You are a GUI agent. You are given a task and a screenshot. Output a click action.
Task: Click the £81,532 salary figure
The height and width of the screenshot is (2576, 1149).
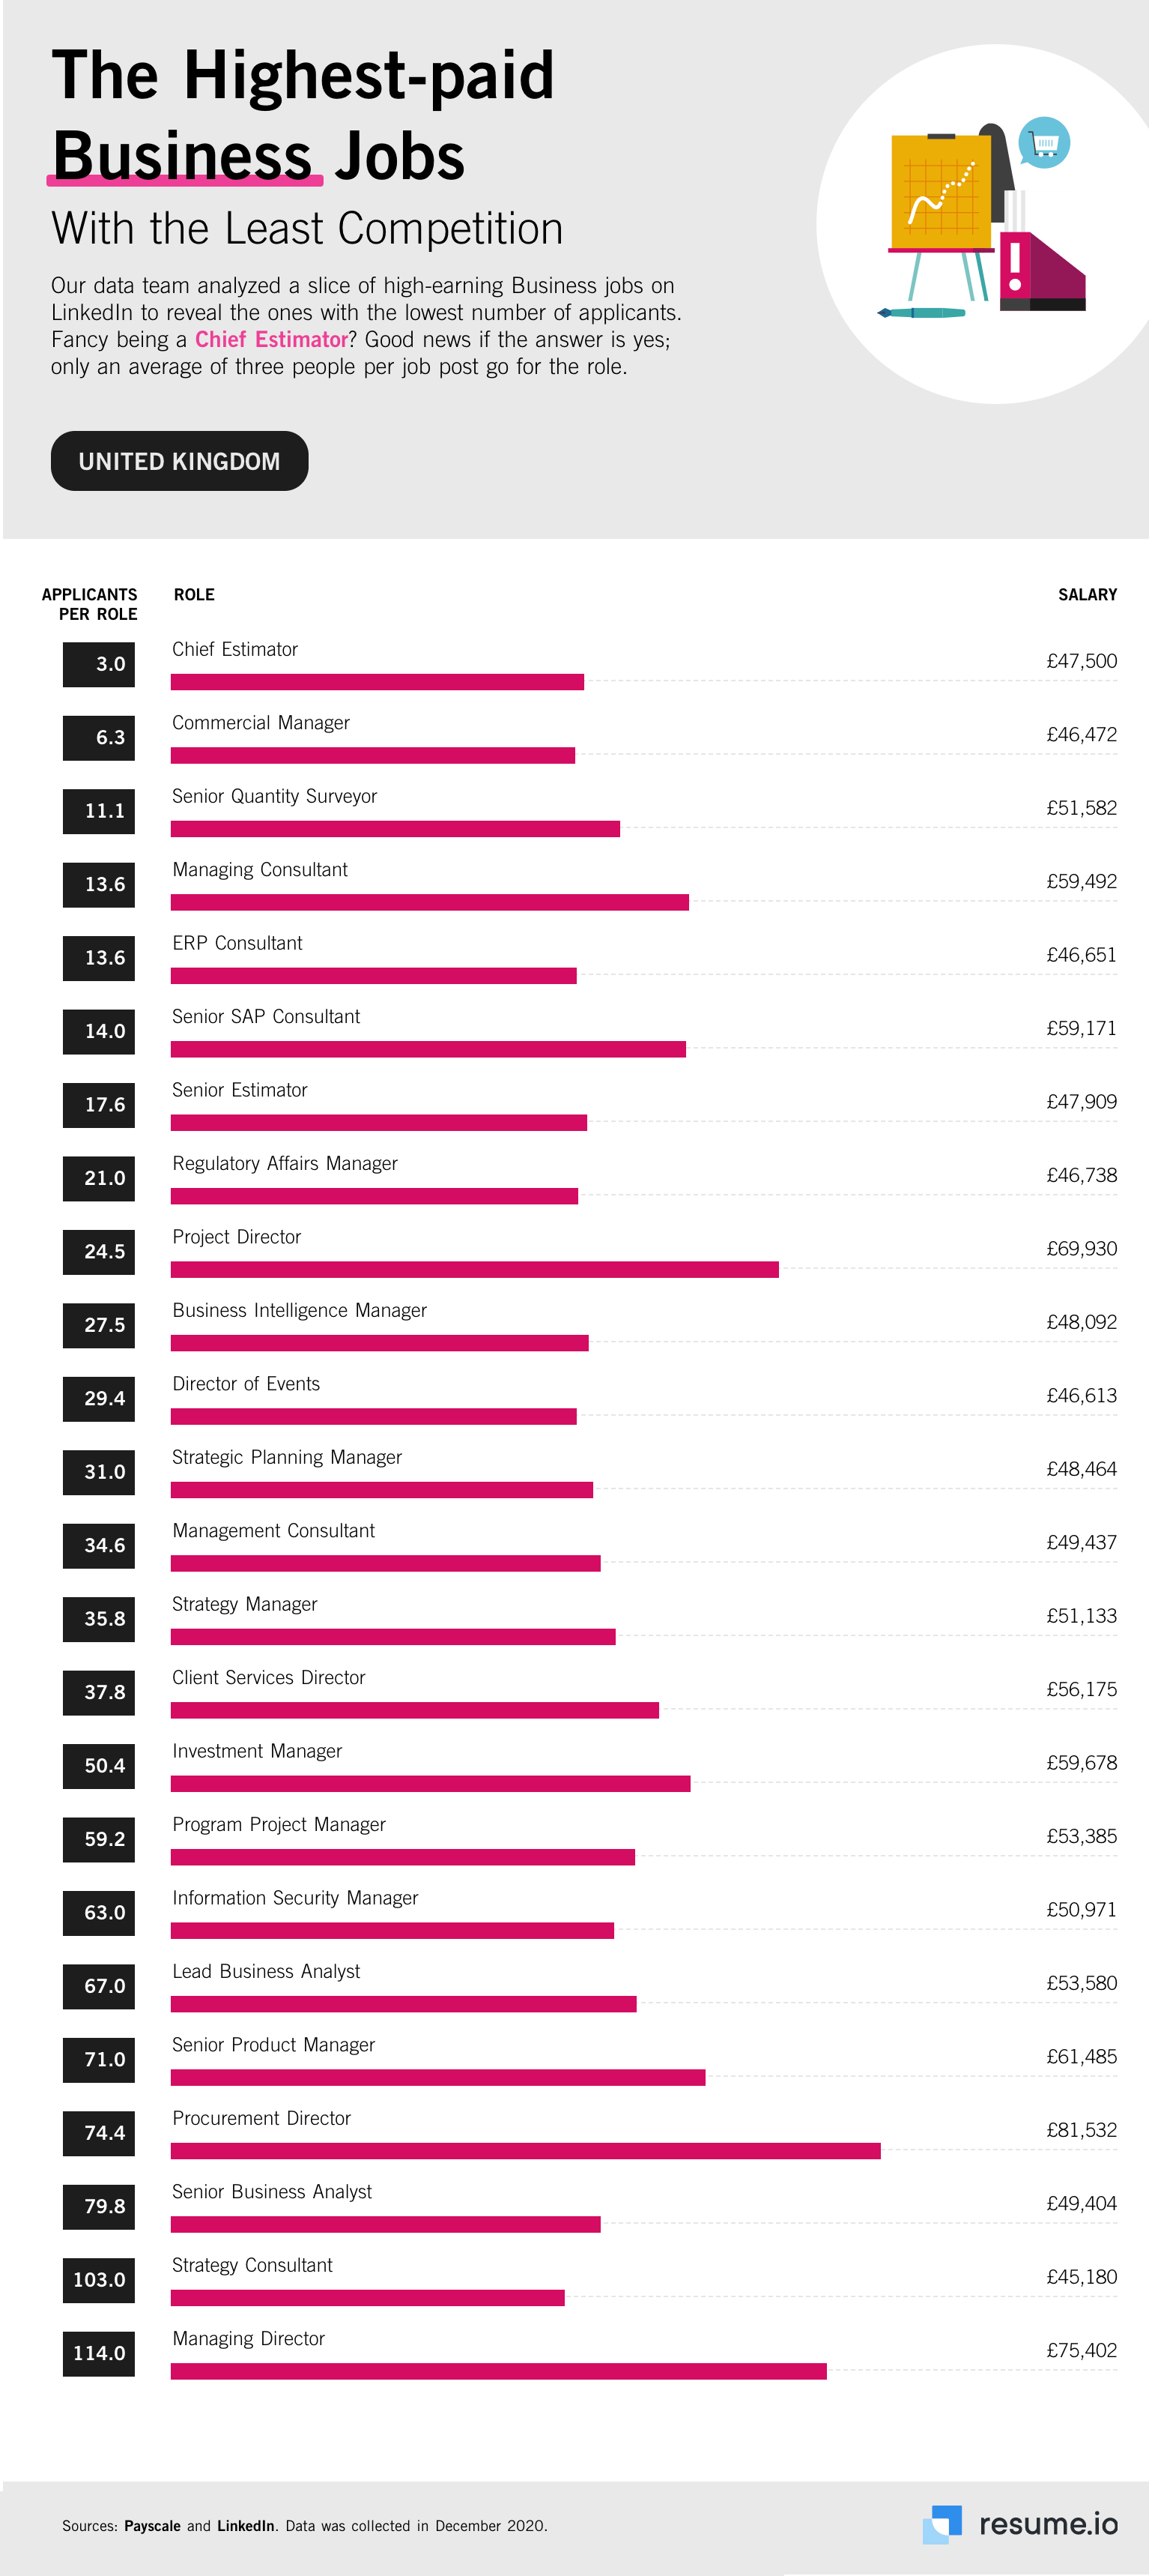coord(1081,2130)
